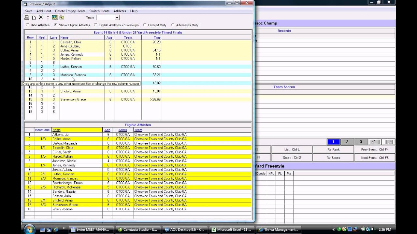417x234 pixels.
Task: Sort eligible athletes by Team column header
Action: (x=192, y=130)
